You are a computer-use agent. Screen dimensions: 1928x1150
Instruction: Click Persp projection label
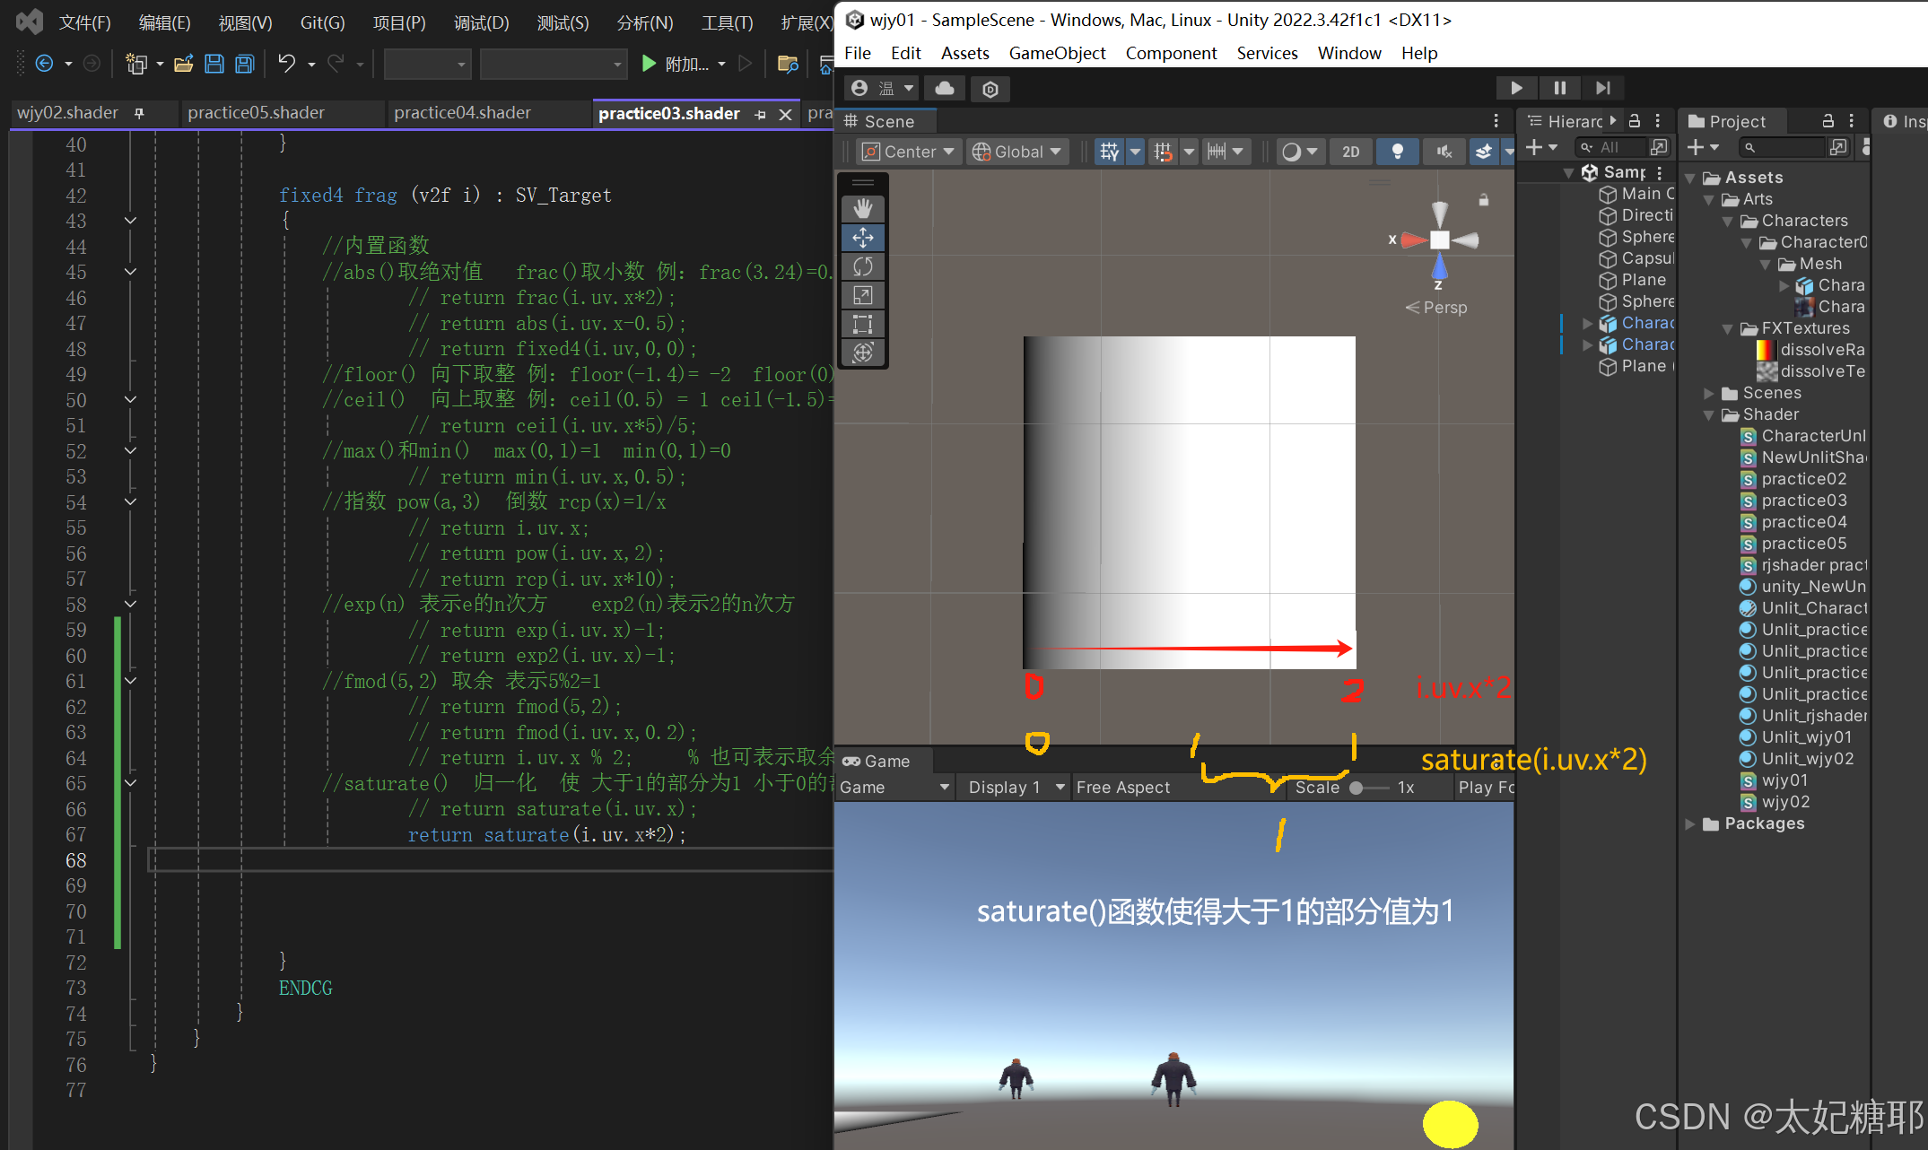[x=1444, y=307]
